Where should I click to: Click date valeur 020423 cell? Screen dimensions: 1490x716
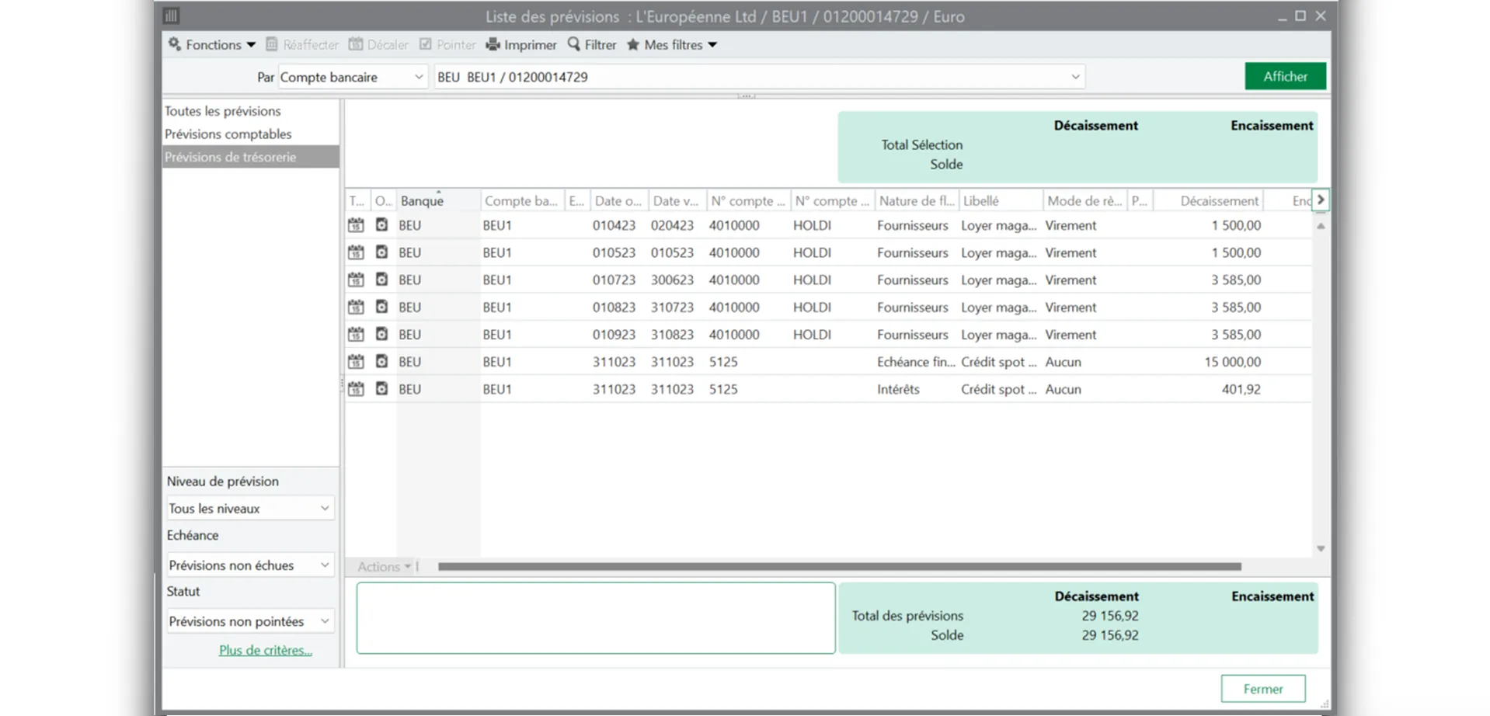(677, 225)
